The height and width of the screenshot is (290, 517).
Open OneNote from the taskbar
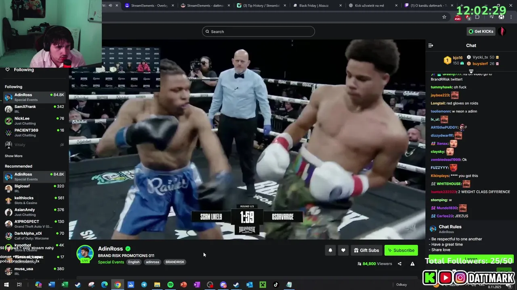[197, 285]
